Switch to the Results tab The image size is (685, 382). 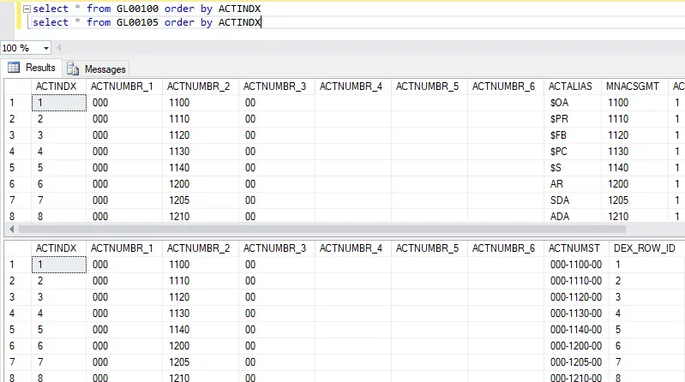click(39, 68)
